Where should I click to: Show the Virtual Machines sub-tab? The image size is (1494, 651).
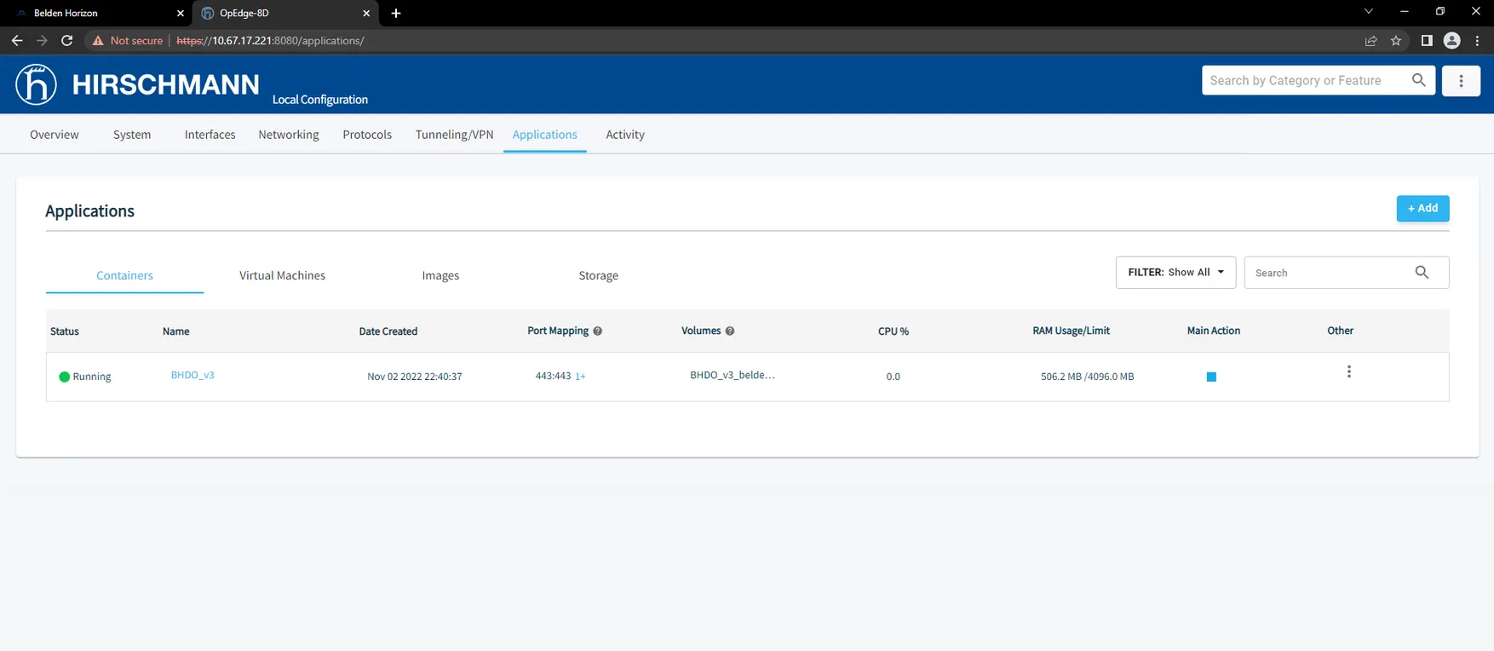click(x=282, y=275)
